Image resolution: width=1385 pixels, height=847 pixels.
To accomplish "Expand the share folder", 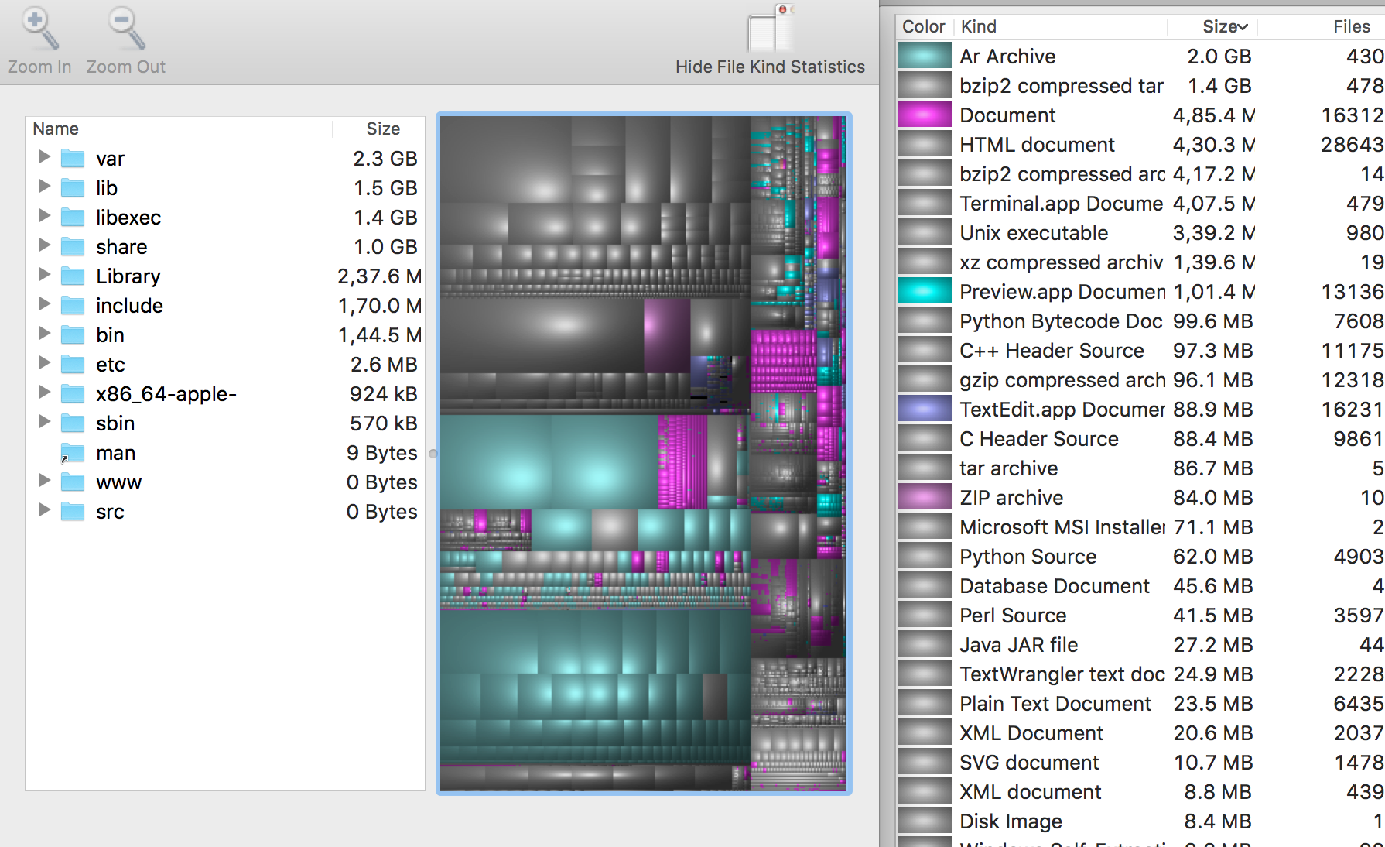I will click(44, 245).
